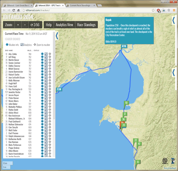The width and height of the screenshot is (178, 171).
Task: Zoom to musher Hans Gatt
Action: click(50, 86)
